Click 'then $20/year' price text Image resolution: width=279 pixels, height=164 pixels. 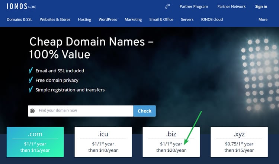point(171,150)
